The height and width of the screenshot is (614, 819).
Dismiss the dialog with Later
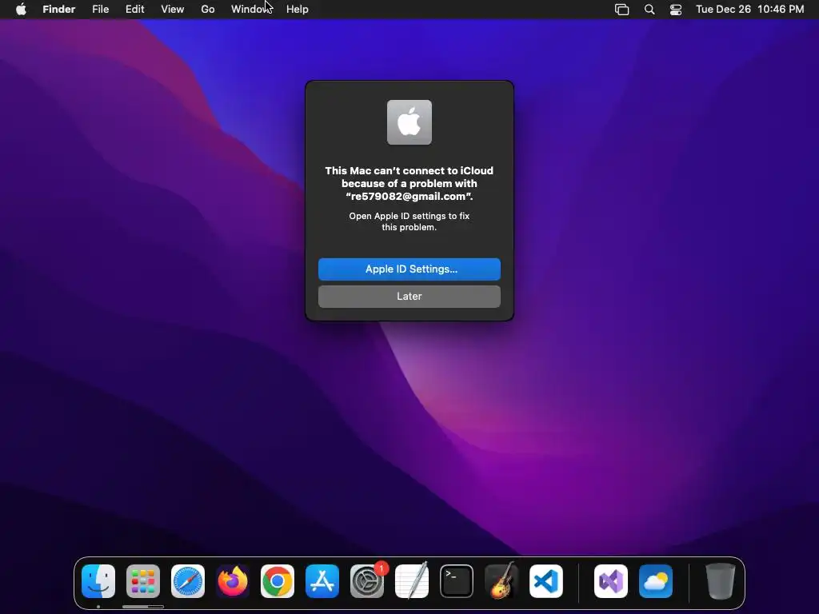pyautogui.click(x=409, y=297)
